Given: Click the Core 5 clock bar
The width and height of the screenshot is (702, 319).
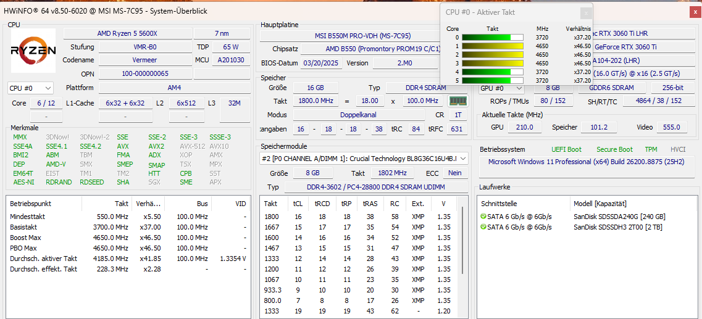Looking at the screenshot, I should pyautogui.click(x=493, y=81).
